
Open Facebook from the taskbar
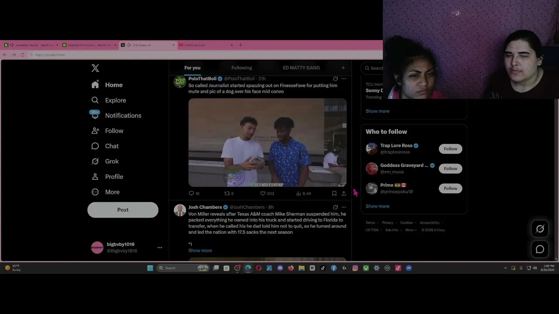(334, 268)
